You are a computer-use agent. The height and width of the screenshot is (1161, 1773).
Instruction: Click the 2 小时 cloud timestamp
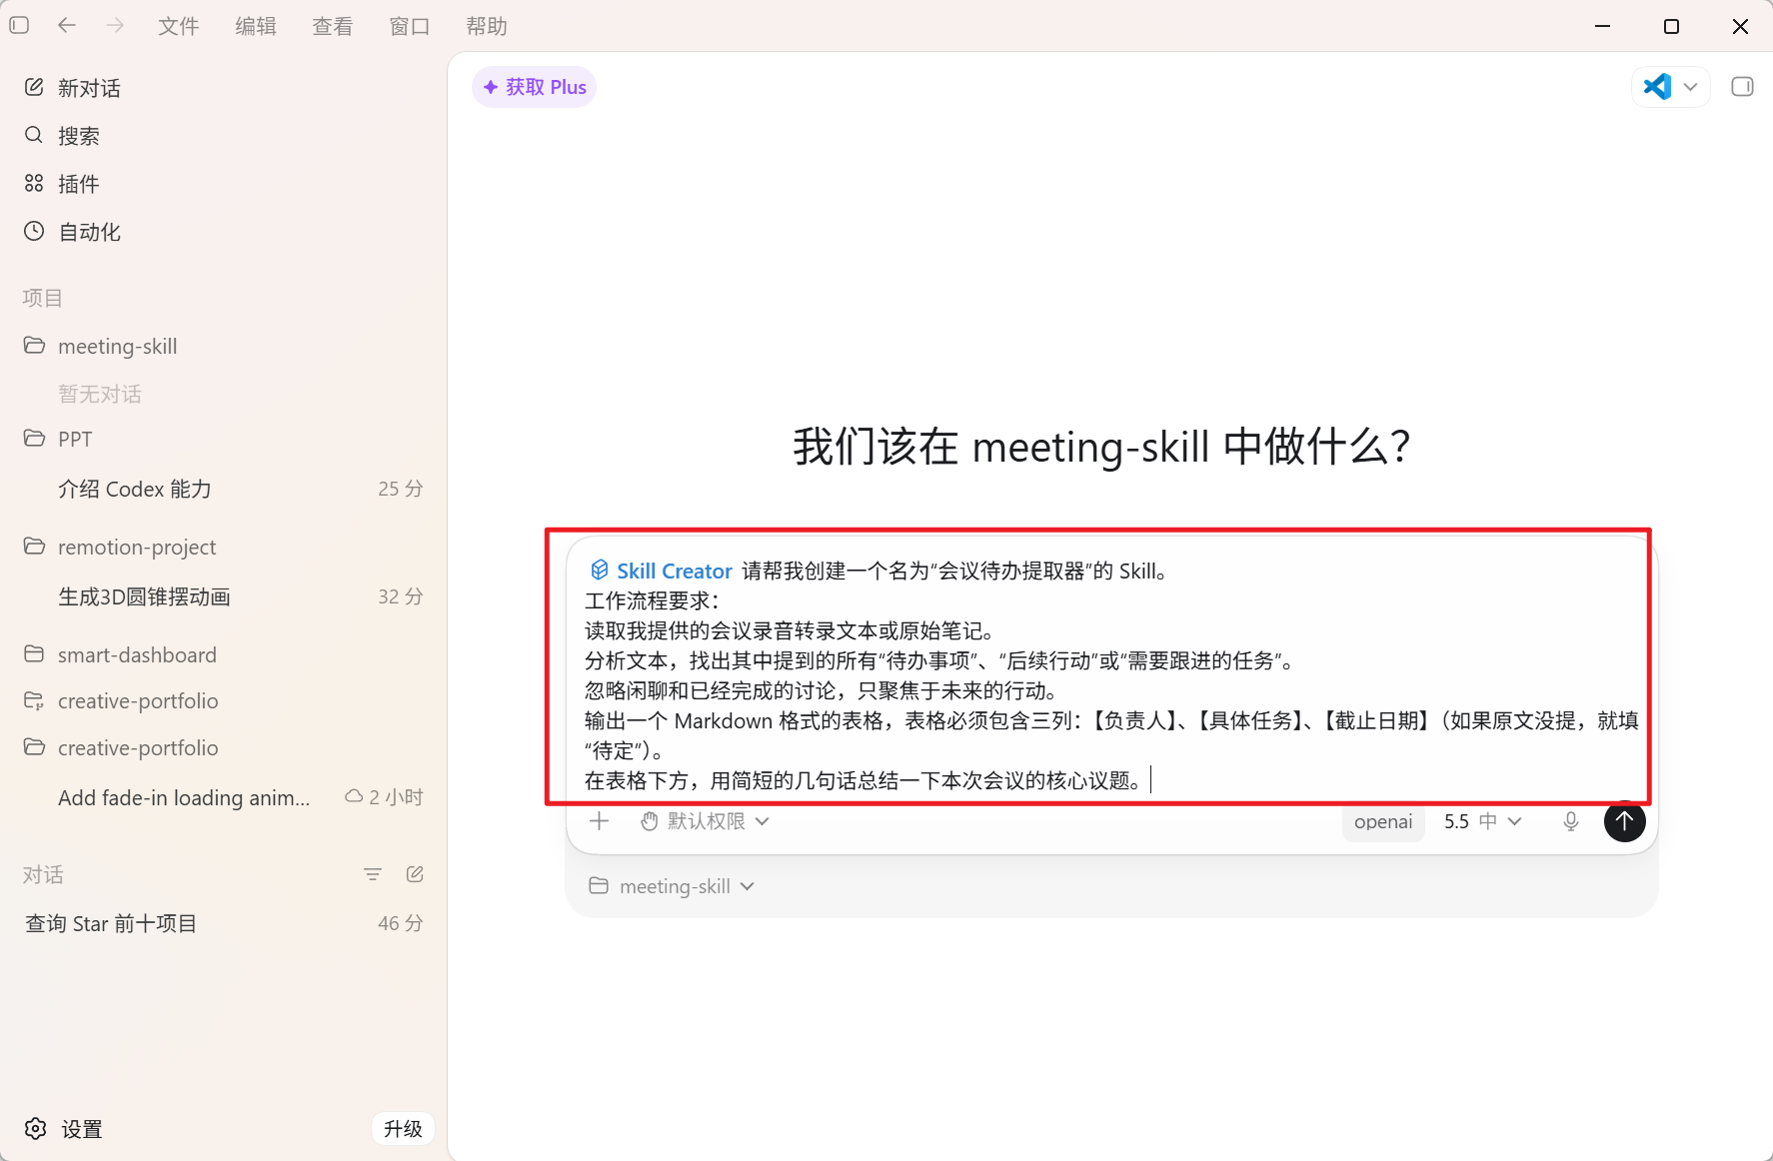coord(385,797)
